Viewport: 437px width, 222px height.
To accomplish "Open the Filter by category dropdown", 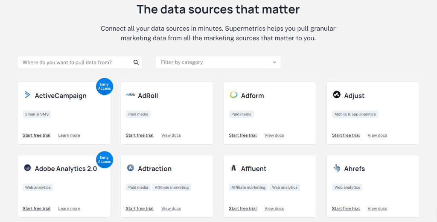I will pyautogui.click(x=213, y=62).
